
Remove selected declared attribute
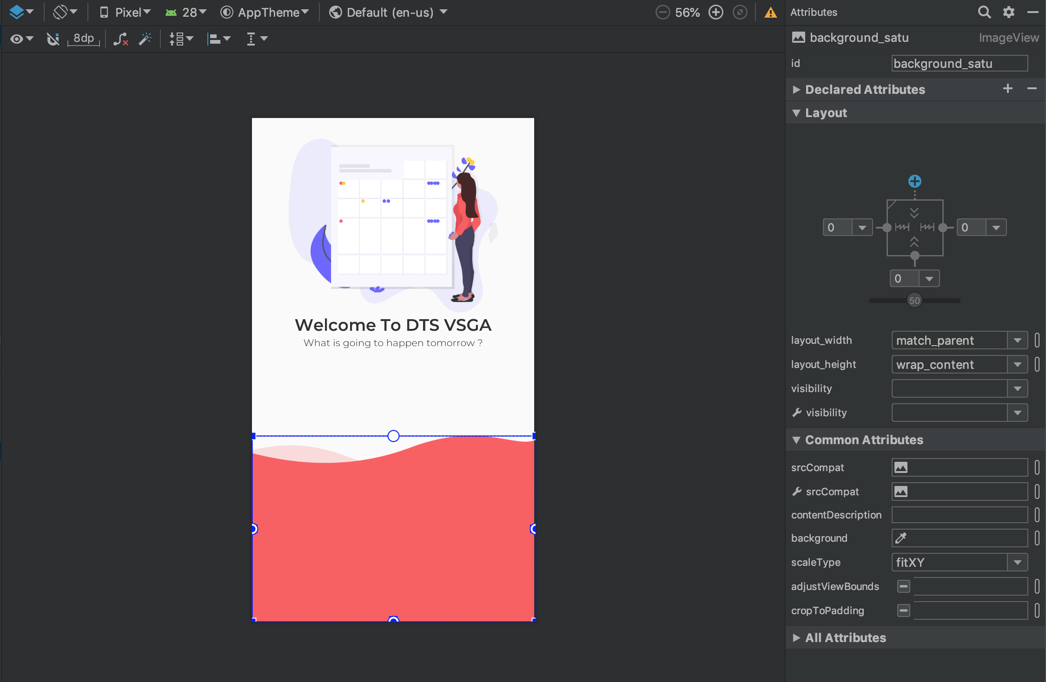[1032, 88]
